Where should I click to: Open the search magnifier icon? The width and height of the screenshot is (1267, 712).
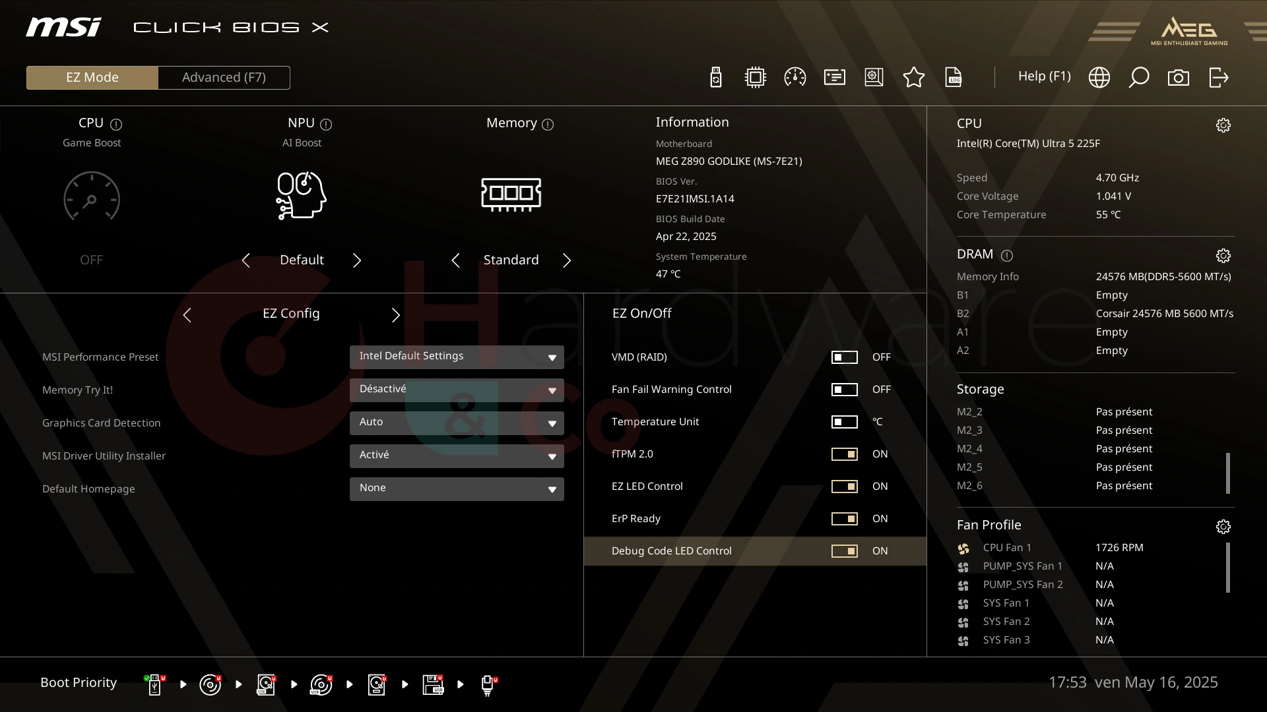pyautogui.click(x=1139, y=77)
